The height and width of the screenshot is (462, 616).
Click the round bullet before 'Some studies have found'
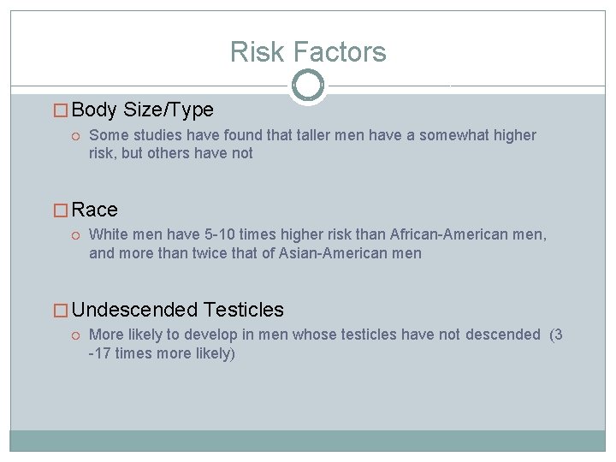coord(76,136)
